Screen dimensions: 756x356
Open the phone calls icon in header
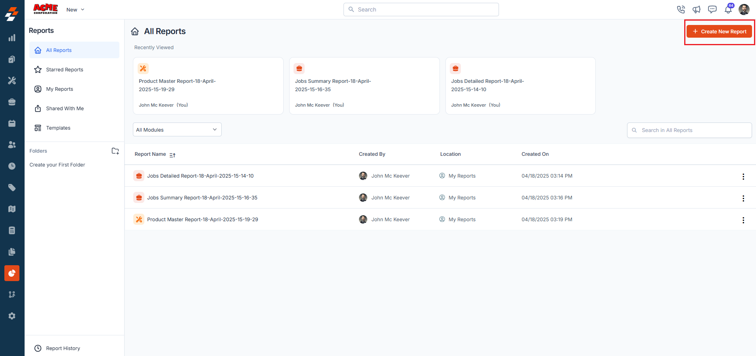tap(681, 10)
